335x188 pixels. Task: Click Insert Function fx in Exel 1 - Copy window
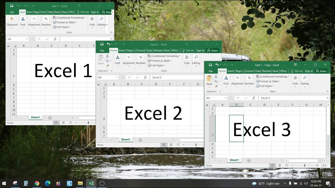pos(254,98)
